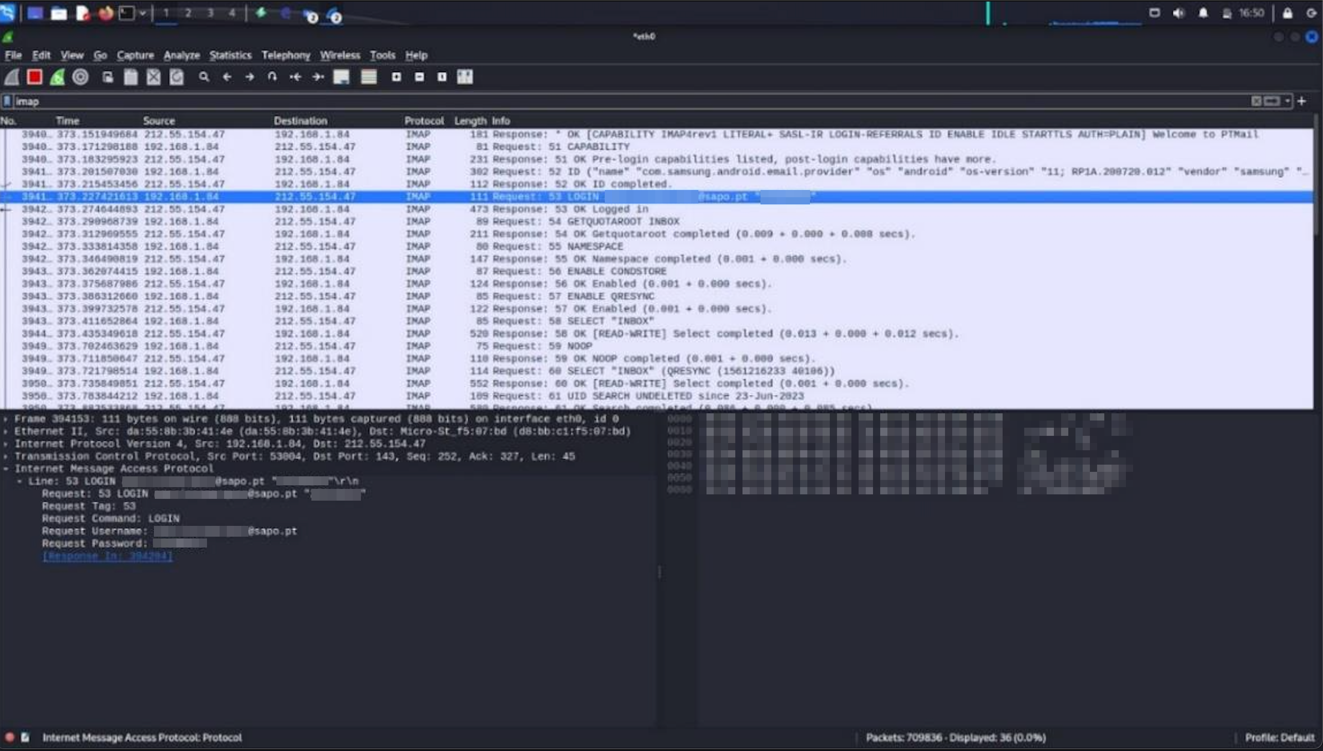Open capture options dialog
This screenshot has width=1323, height=751.
(80, 77)
